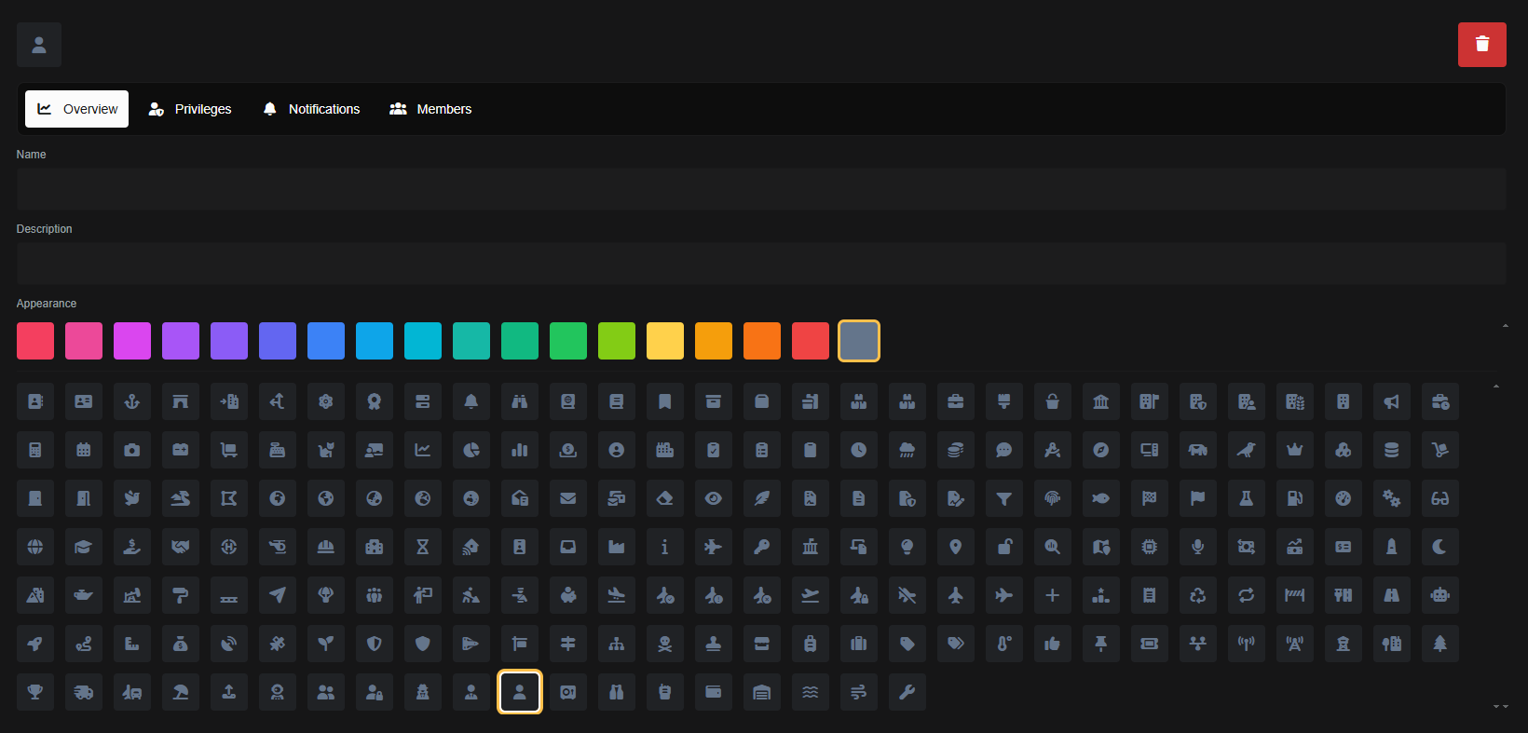Select the megaphone icon
This screenshot has width=1528, height=733.
click(x=1391, y=401)
